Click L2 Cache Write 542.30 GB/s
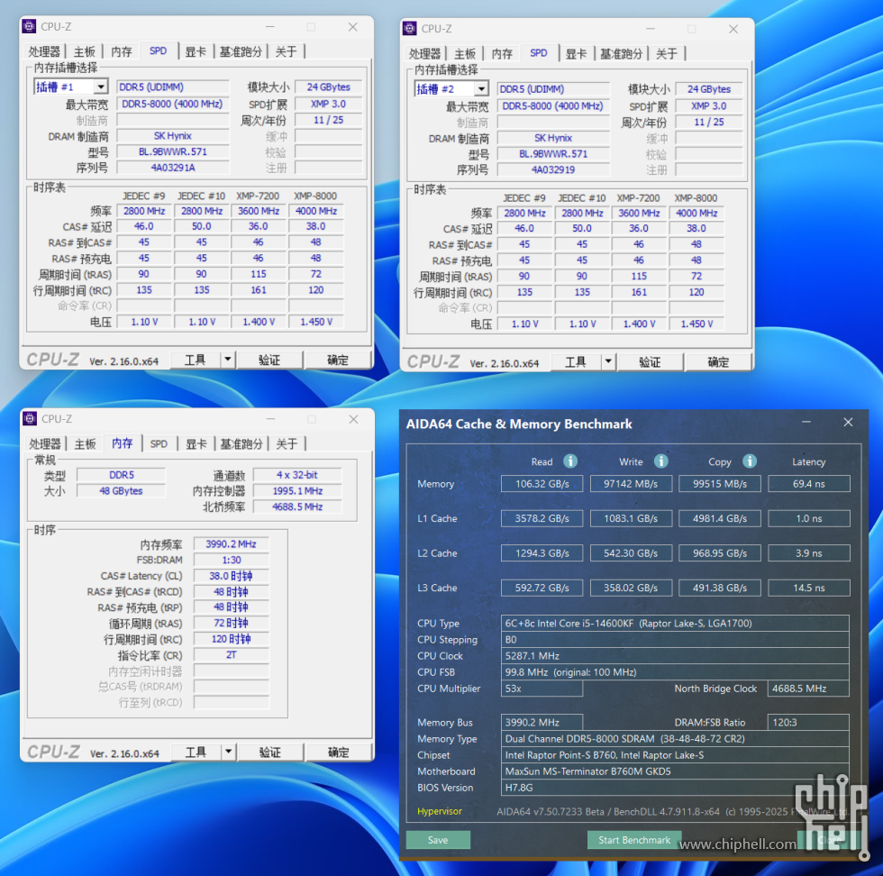883x876 pixels. (x=631, y=553)
